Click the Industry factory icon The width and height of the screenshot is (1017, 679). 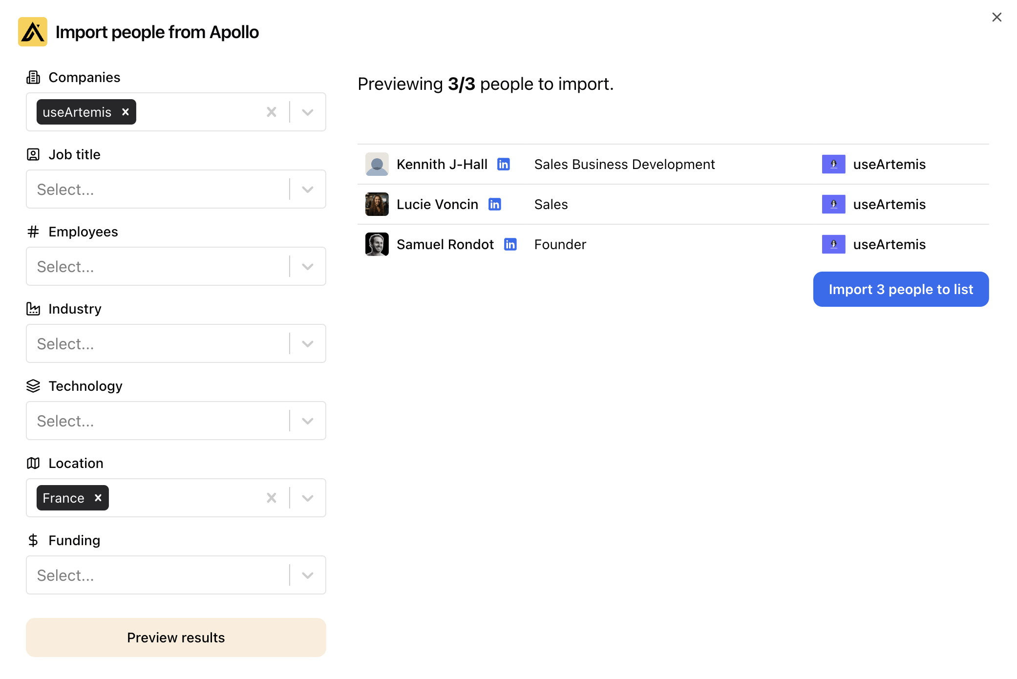[x=33, y=309]
